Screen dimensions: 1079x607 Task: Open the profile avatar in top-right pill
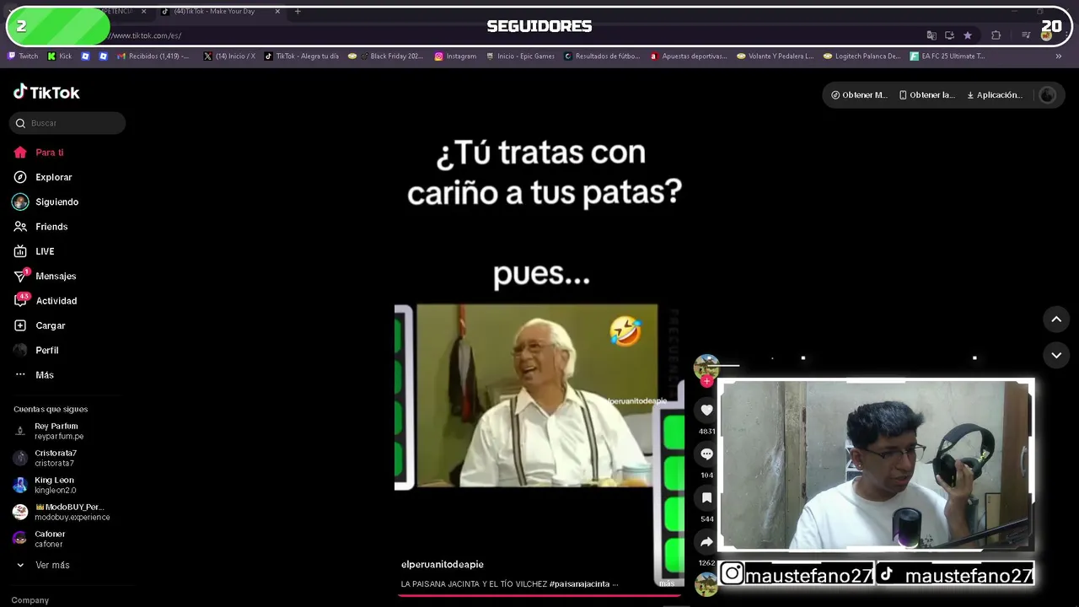point(1048,95)
